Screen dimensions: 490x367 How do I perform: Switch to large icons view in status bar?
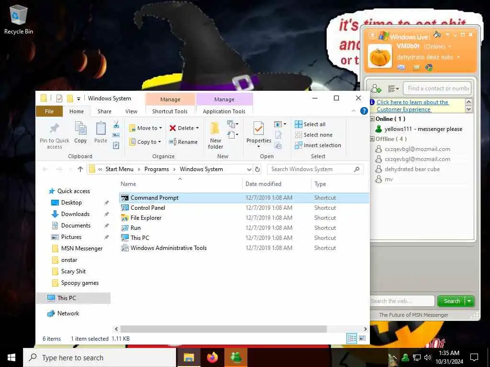362,338
